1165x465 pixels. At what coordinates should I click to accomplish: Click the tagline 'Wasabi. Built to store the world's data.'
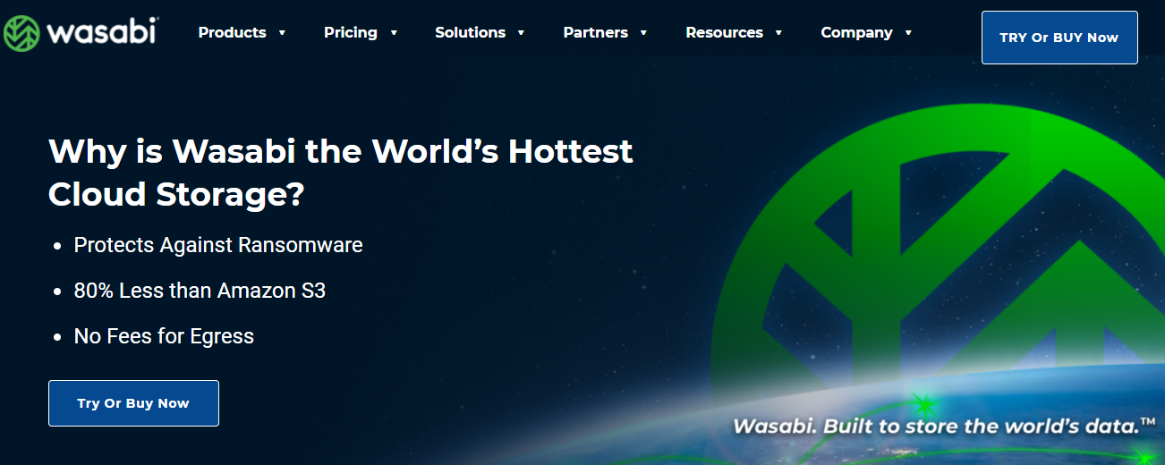pyautogui.click(x=945, y=426)
